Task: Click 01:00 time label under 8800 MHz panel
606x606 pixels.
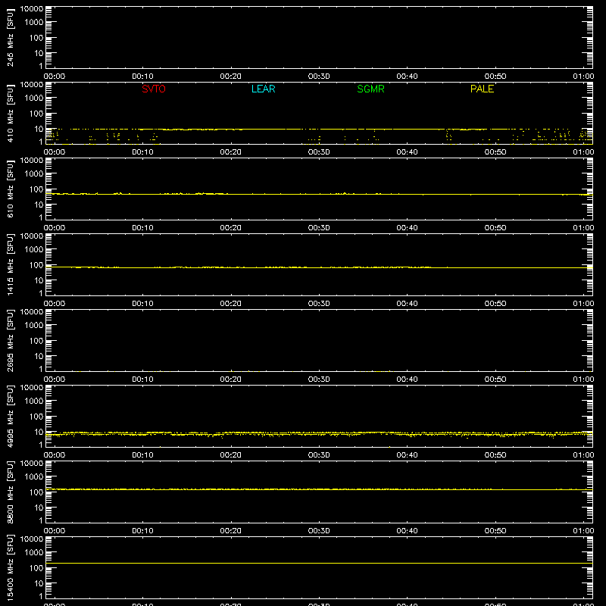Action: point(583,531)
